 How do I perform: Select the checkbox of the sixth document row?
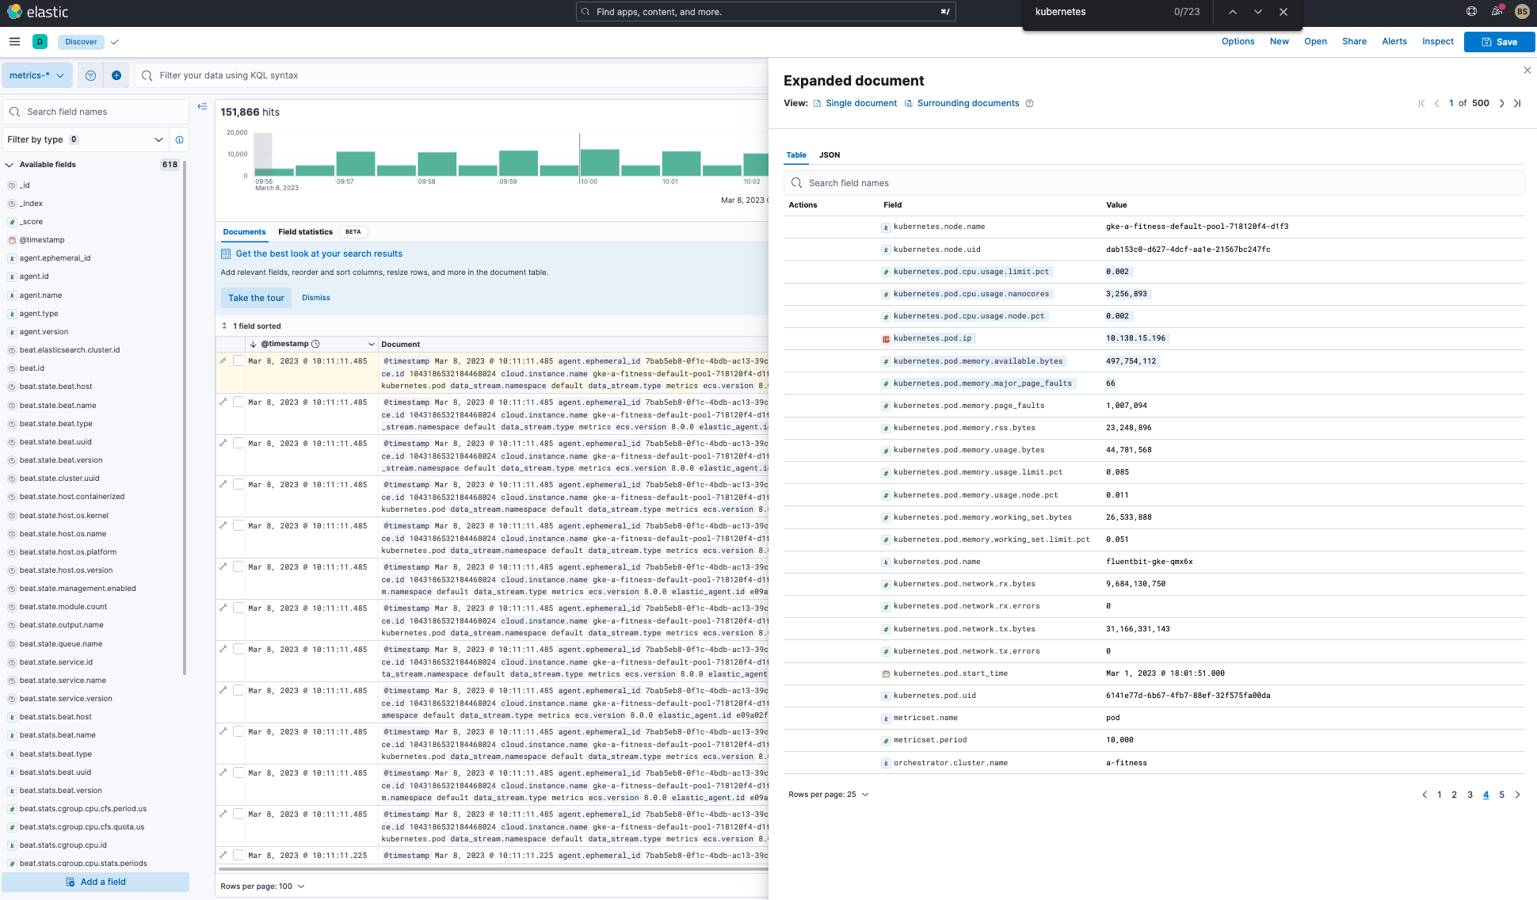coord(238,566)
